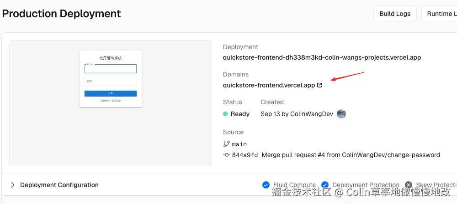Viewport: 457px width, 204px height.
Task: Click the ColinWangDev avatar image
Action: click(x=341, y=114)
